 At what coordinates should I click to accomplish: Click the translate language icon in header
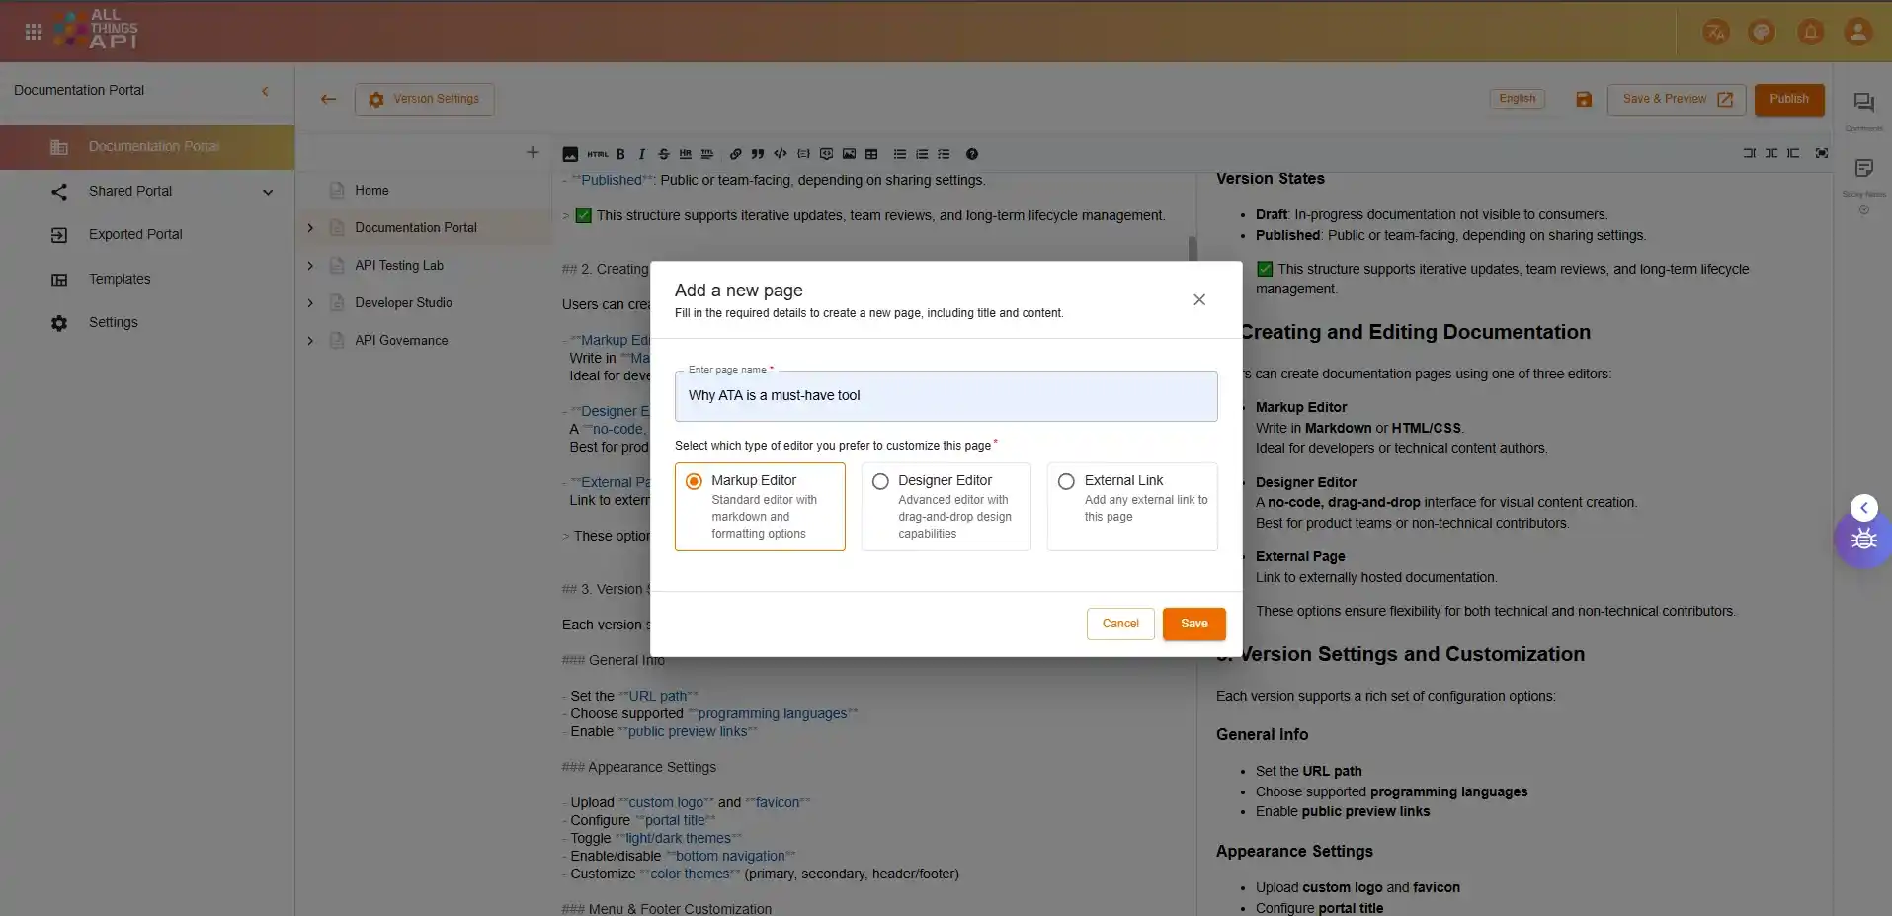pos(1715,32)
